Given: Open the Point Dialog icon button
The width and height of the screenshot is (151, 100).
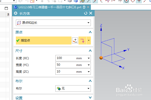Looking at the screenshot, I should pyautogui.click(x=75, y=40).
